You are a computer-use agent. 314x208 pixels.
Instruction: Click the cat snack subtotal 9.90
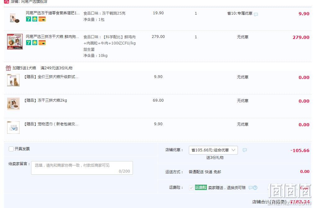304,14
